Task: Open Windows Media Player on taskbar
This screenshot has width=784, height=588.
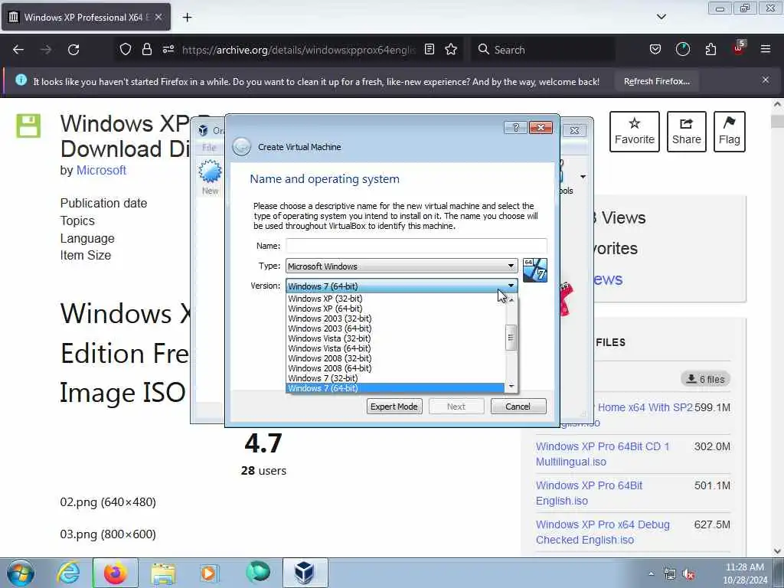Action: click(x=208, y=573)
